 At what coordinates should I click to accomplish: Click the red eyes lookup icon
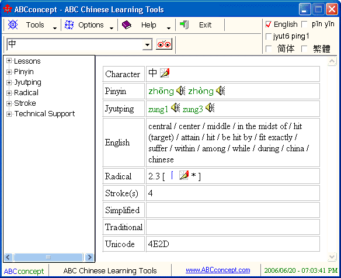[x=164, y=44]
